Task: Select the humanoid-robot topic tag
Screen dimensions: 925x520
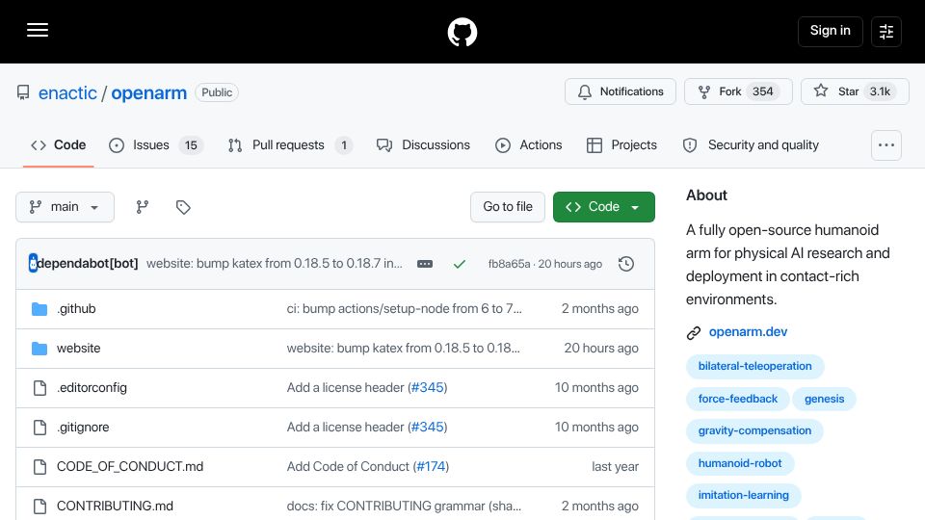Action: (x=740, y=463)
